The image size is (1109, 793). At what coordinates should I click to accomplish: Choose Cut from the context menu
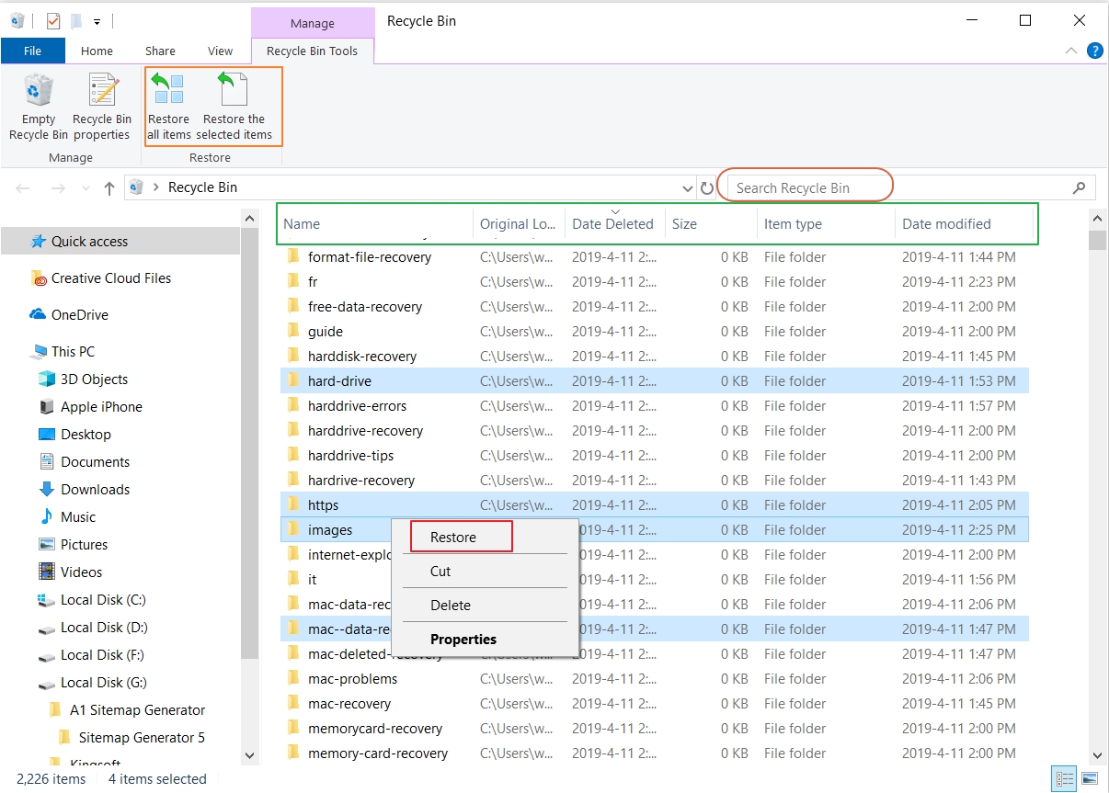(x=440, y=572)
